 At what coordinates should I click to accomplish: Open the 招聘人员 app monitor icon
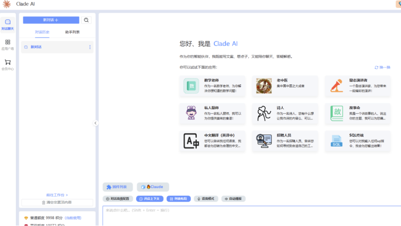pos(264,141)
